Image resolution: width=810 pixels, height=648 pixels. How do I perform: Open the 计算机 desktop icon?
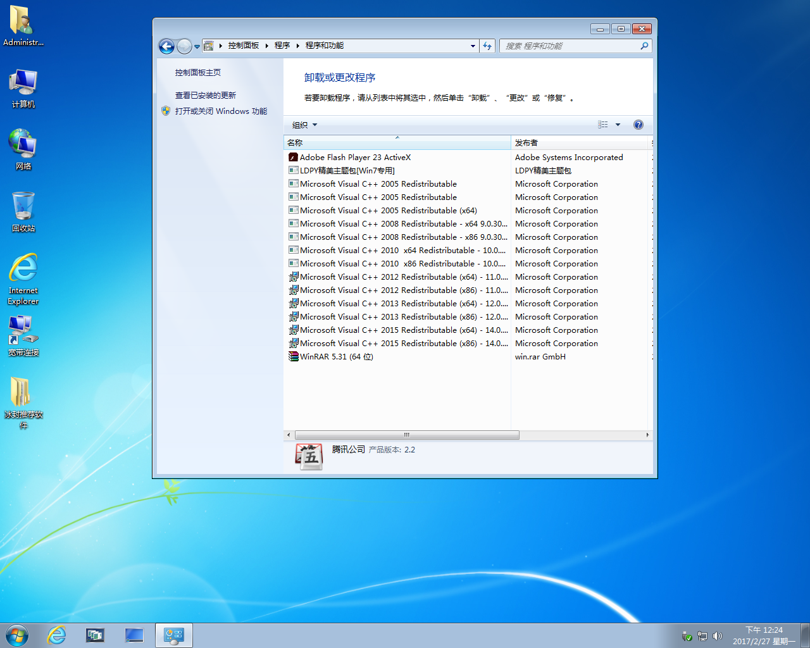(23, 88)
